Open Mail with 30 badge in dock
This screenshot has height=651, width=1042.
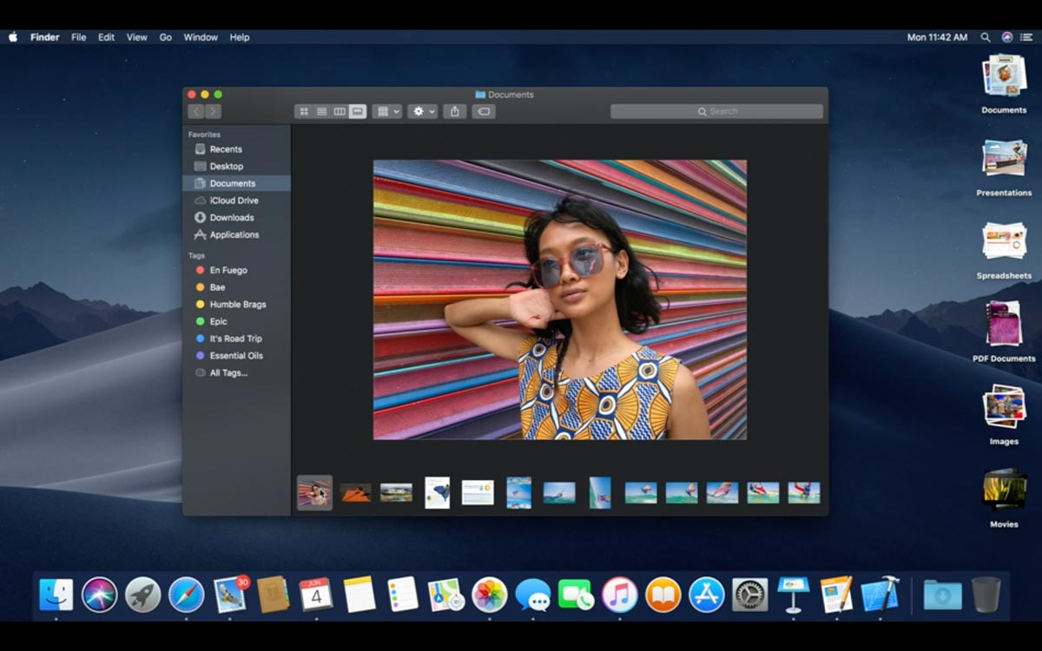click(230, 595)
